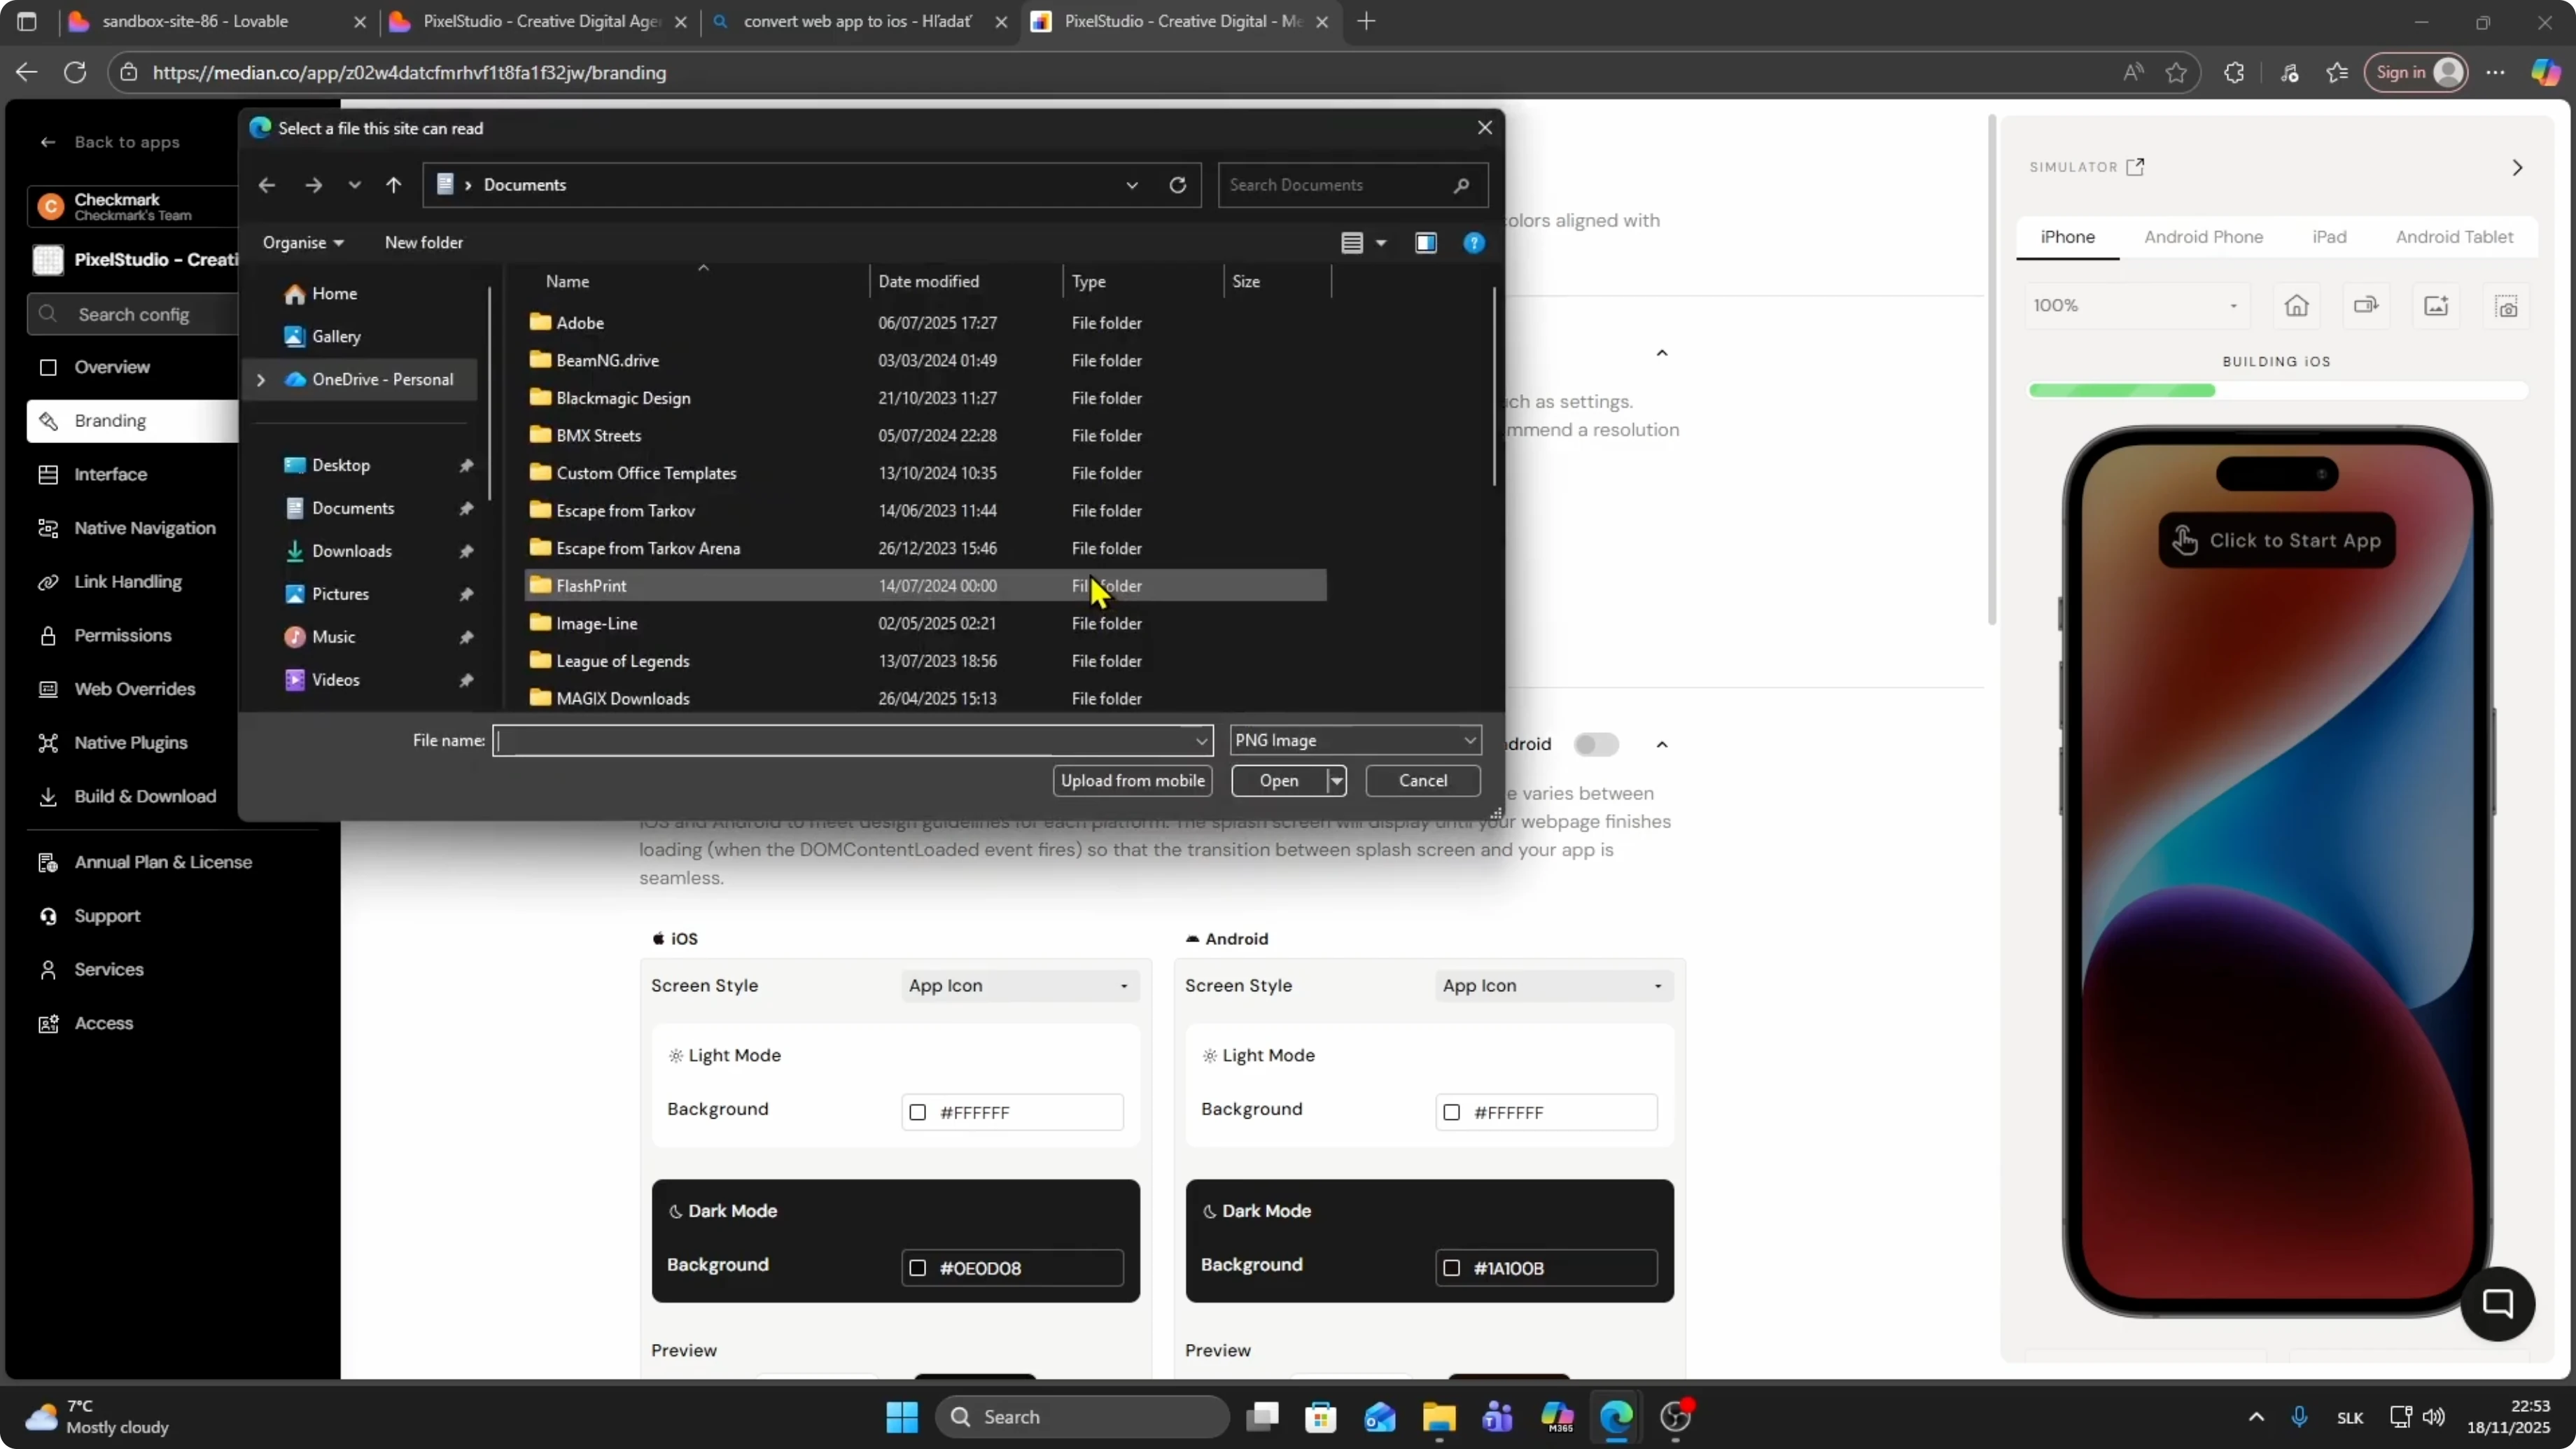Open Outlook from the taskbar
2576x1449 pixels.
(1379, 1417)
